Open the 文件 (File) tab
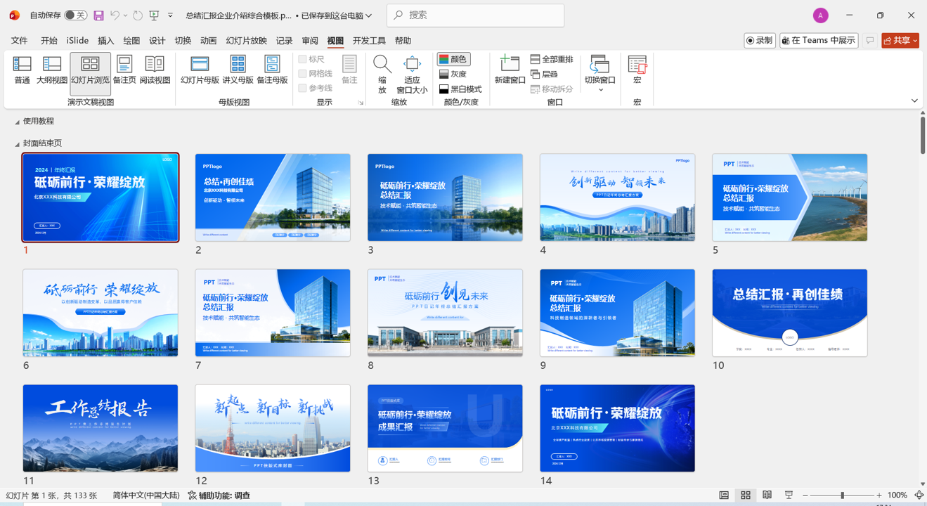 click(x=20, y=41)
